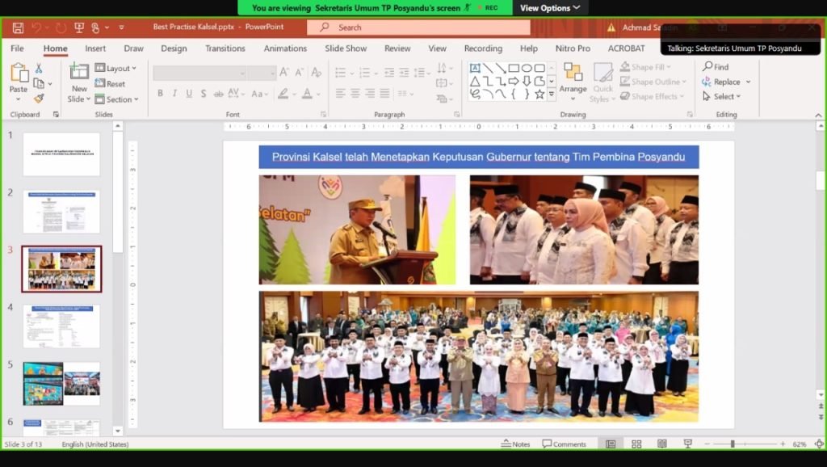Switch to Slide Sorter view
The width and height of the screenshot is (827, 467).
point(636,444)
